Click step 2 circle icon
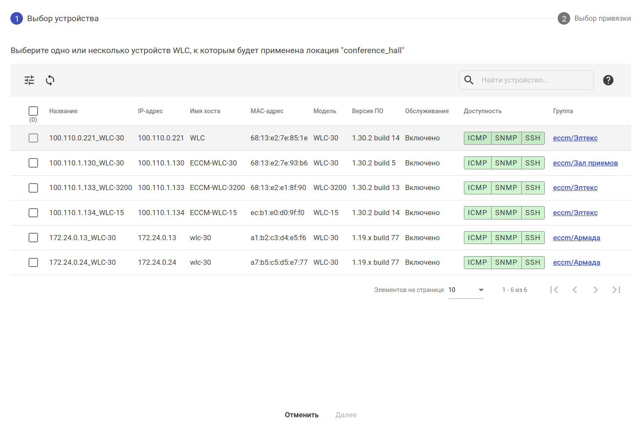The image size is (642, 435). (x=564, y=19)
